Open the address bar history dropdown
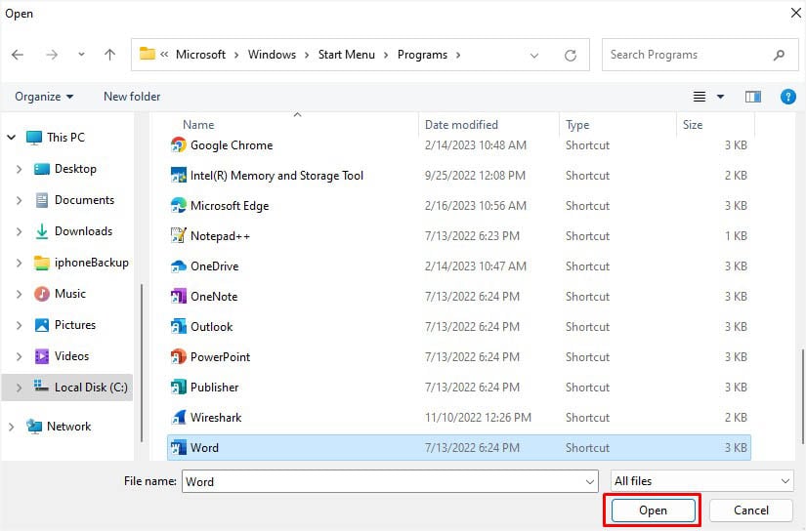806x531 pixels. [x=534, y=55]
